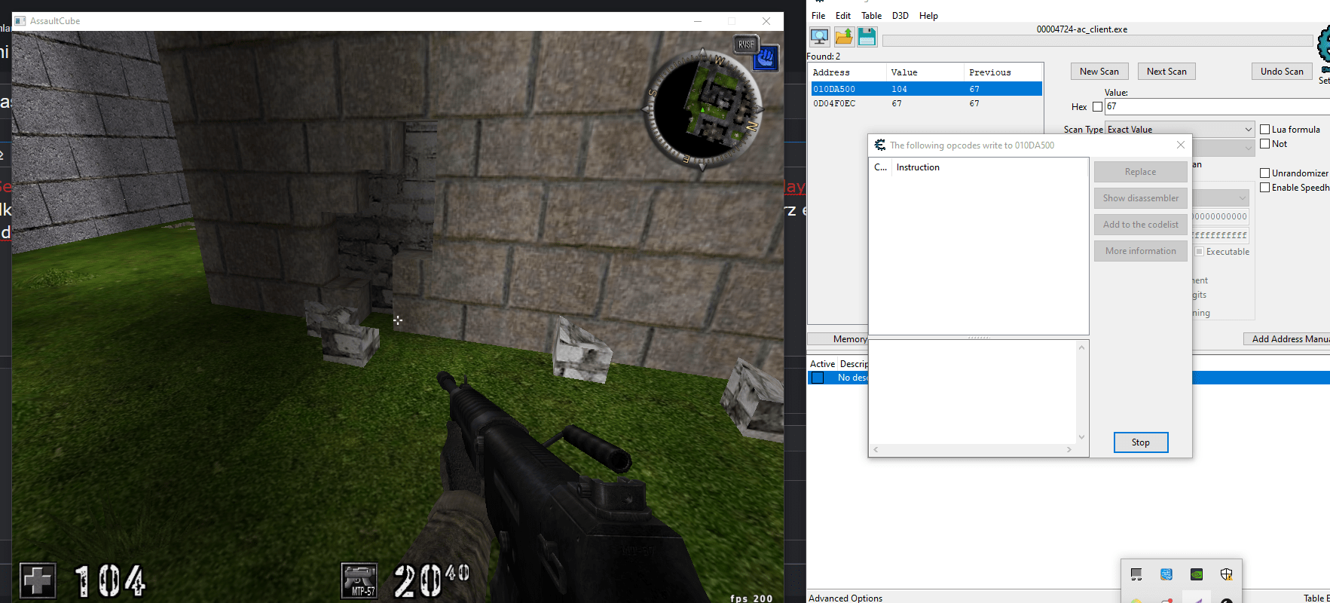The height and width of the screenshot is (603, 1330).
Task: Open the Help menu
Action: (928, 16)
